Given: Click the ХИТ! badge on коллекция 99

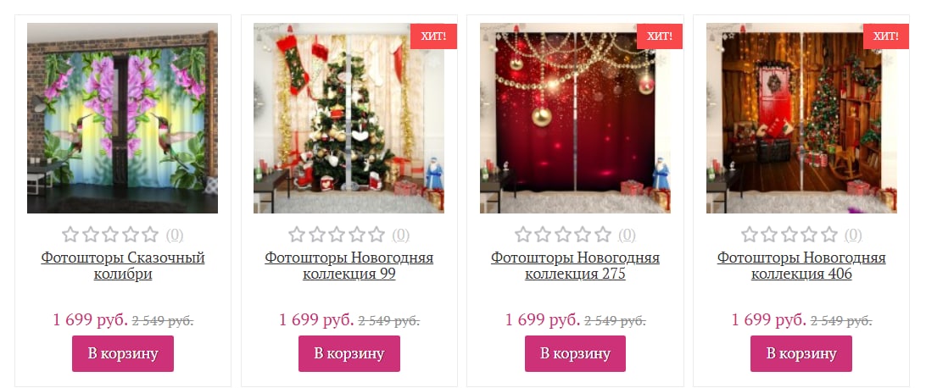Looking at the screenshot, I should [433, 36].
